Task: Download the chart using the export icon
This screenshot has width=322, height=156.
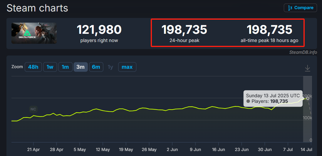Action: coord(307,68)
